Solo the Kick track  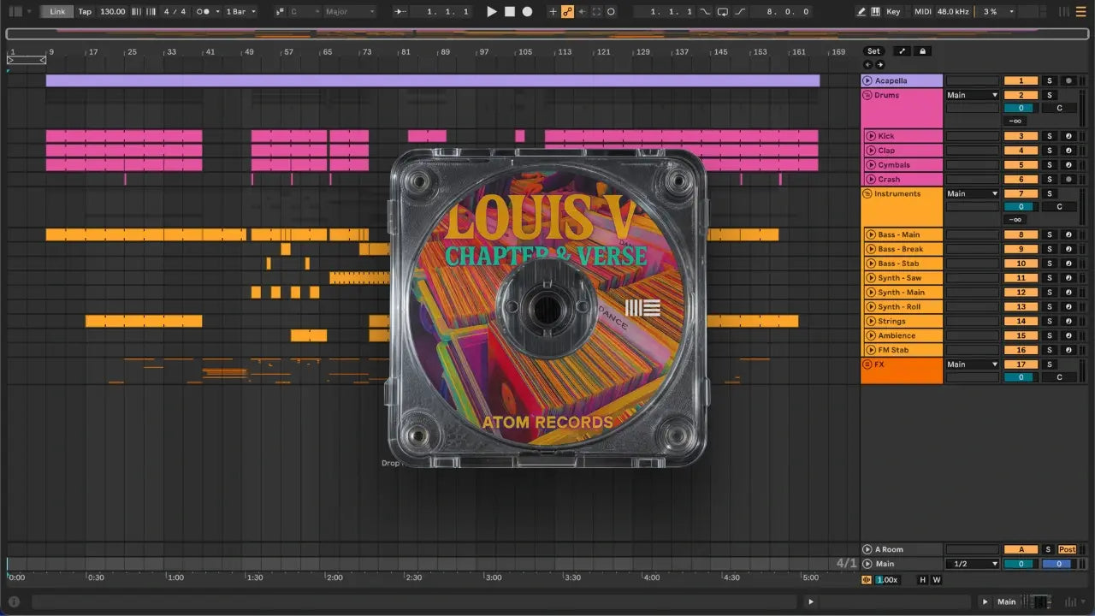click(x=1050, y=136)
